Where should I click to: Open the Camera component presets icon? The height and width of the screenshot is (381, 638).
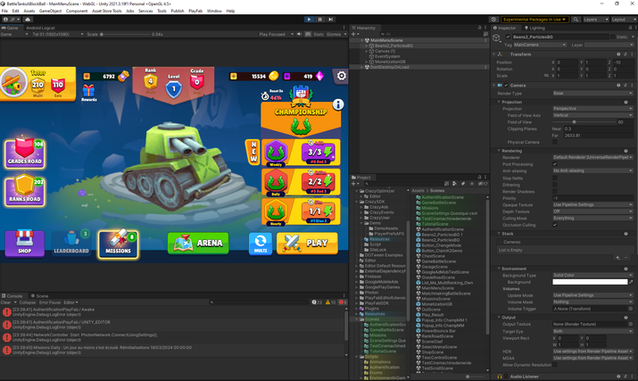pyautogui.click(x=626, y=86)
